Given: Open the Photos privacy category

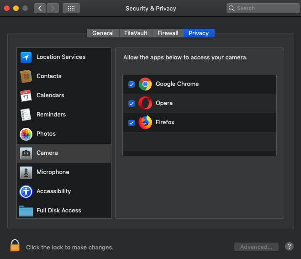Looking at the screenshot, I should click(x=64, y=134).
